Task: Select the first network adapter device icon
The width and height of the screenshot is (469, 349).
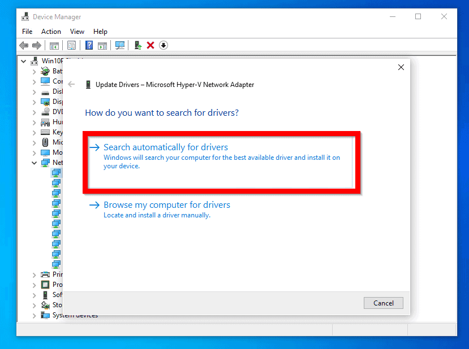Action: 56,173
